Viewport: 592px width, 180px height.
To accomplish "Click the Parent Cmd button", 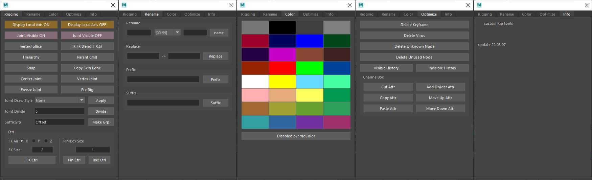I will (x=87, y=57).
